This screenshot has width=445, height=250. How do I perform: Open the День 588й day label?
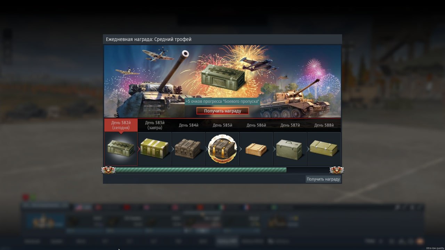click(324, 125)
